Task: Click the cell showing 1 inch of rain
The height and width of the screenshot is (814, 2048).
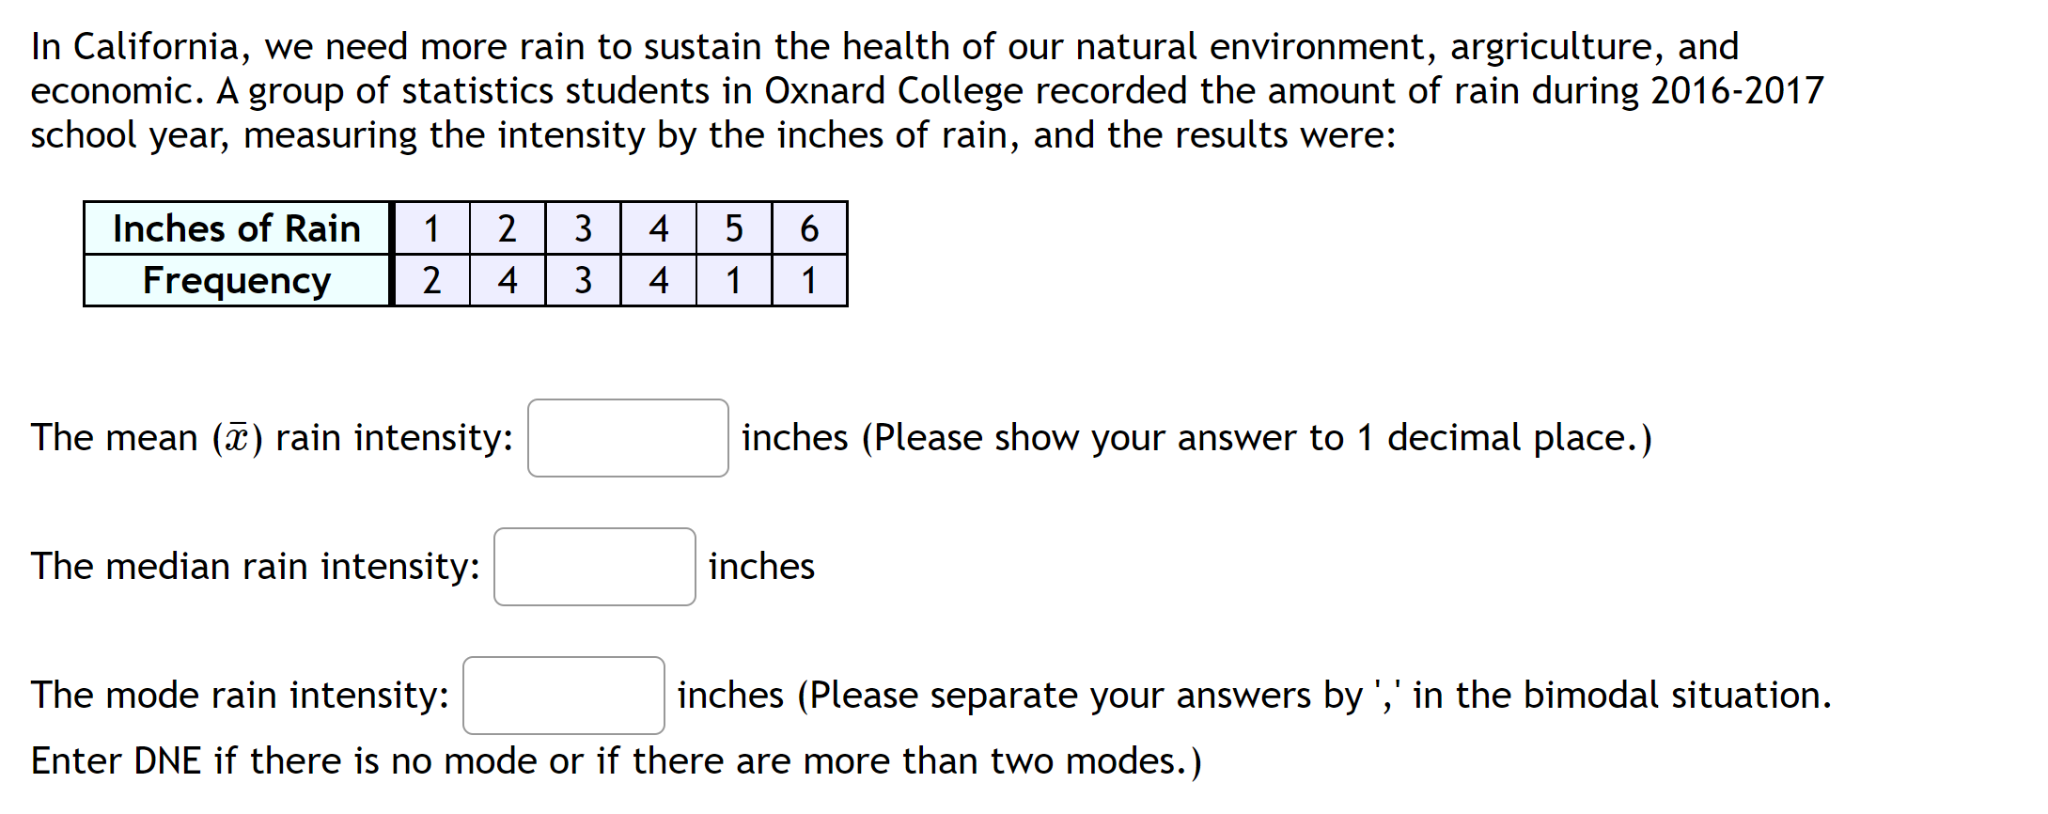Action: tap(432, 228)
